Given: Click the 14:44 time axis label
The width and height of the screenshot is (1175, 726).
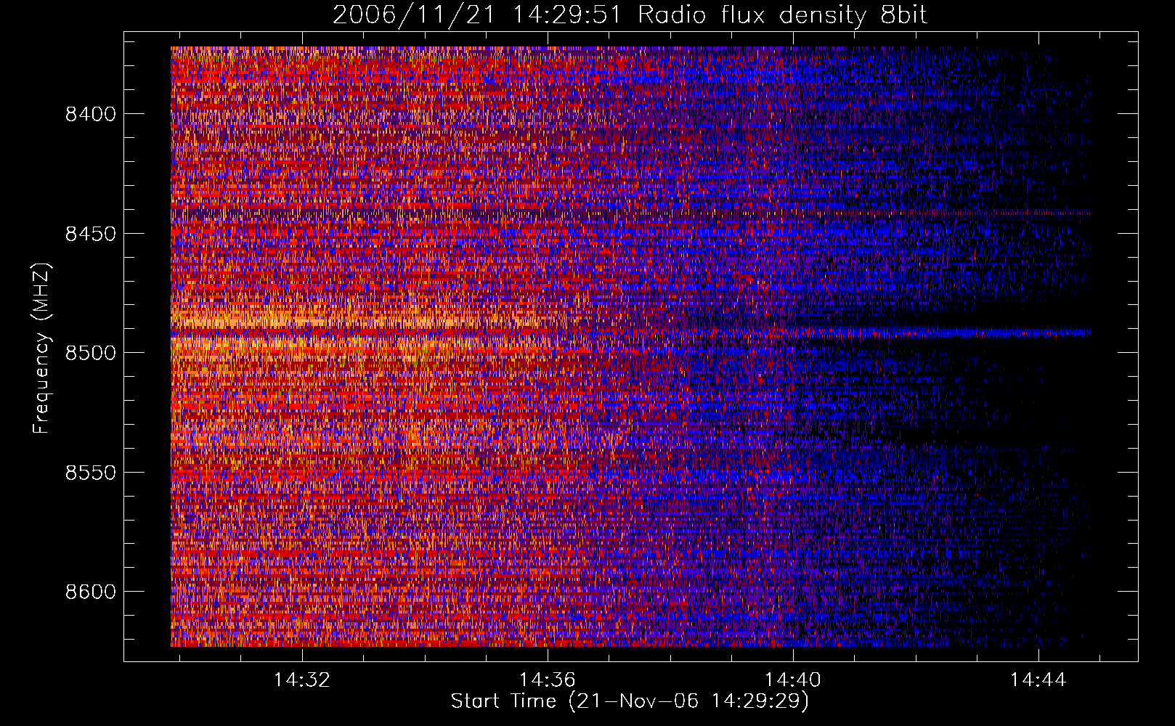Looking at the screenshot, I should coord(1038,680).
